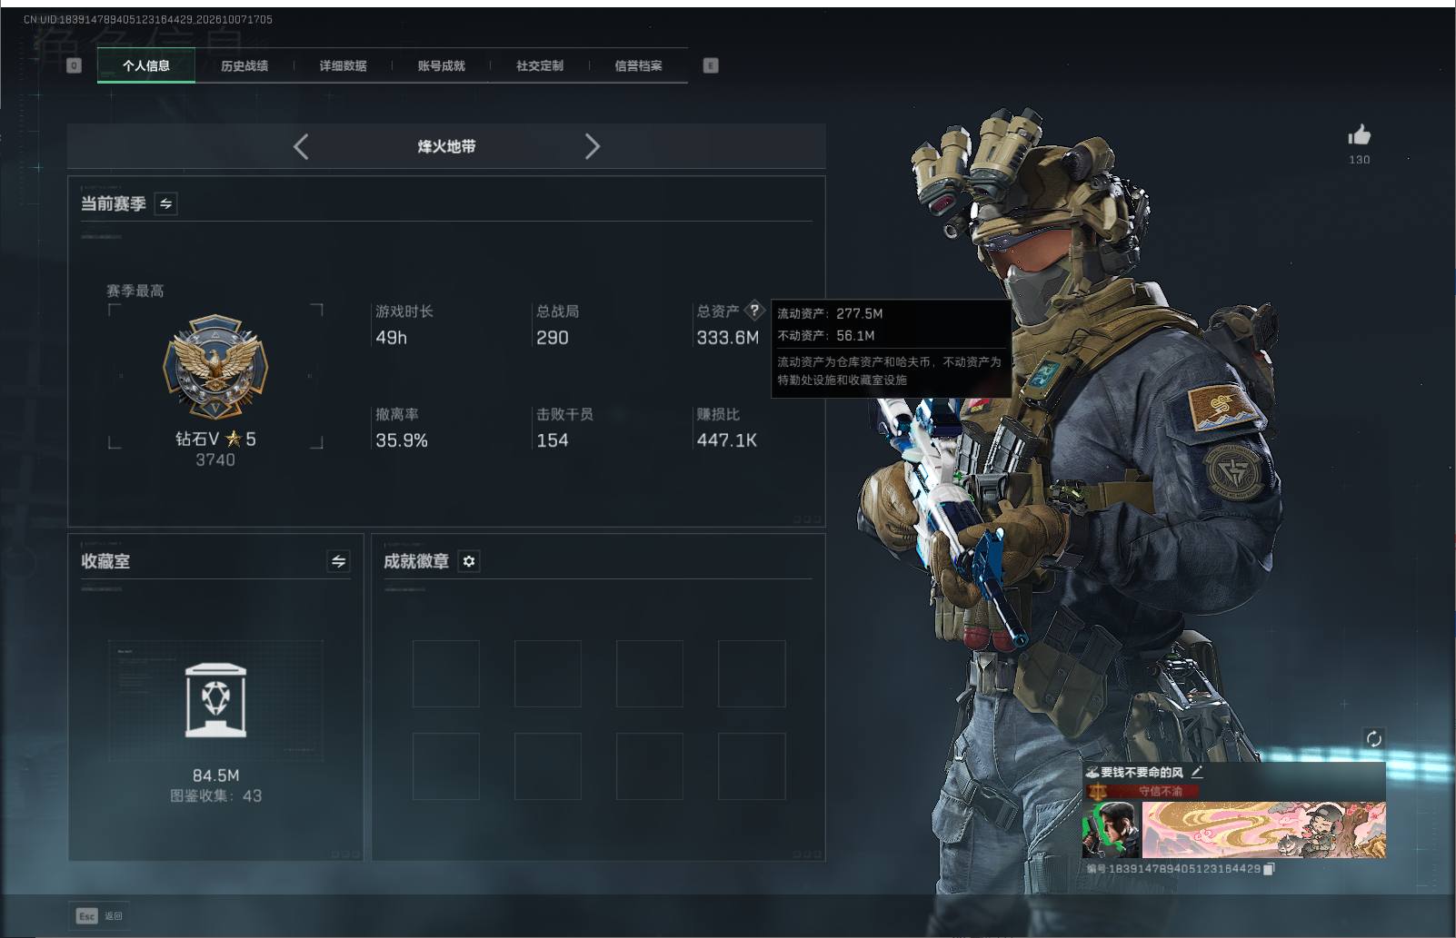Click the 流动资产: 277.5M tooltip line

point(830,313)
